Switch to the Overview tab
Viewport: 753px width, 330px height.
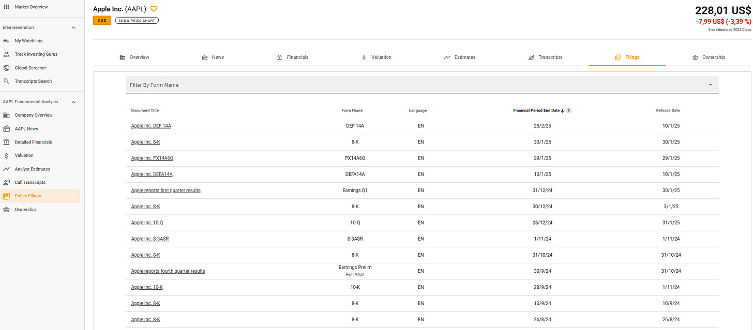pyautogui.click(x=134, y=57)
